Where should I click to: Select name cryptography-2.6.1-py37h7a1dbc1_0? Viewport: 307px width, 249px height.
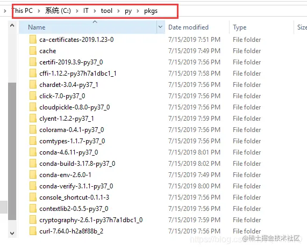pos(91,220)
